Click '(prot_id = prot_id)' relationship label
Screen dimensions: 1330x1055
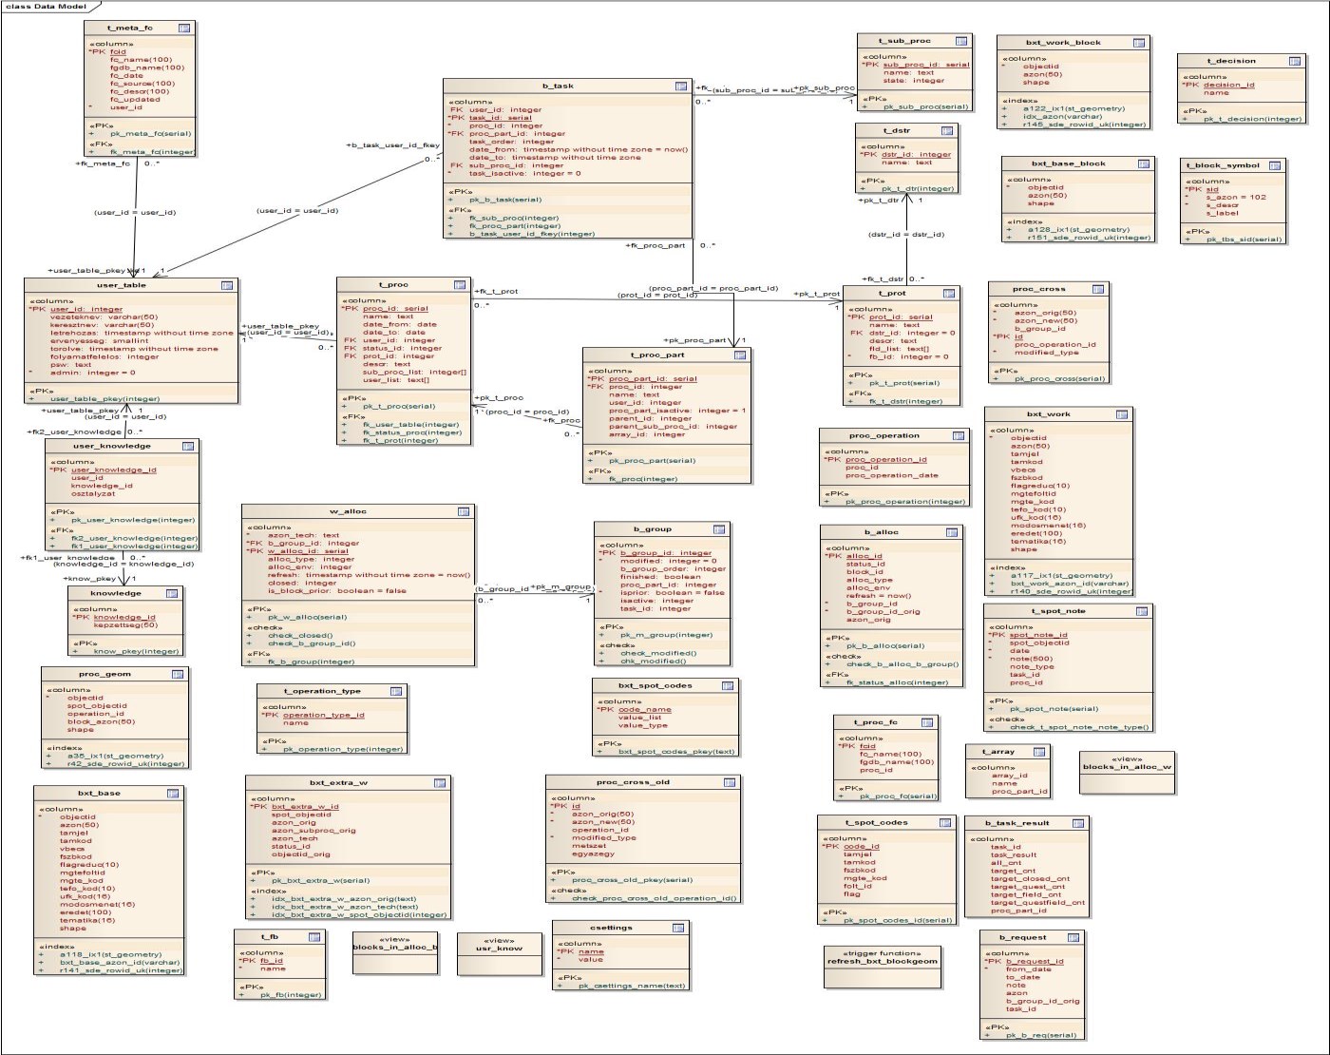coord(657,296)
